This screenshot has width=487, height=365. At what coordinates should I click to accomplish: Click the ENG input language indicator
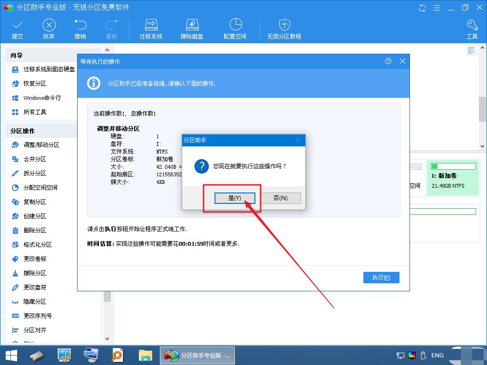(x=438, y=355)
